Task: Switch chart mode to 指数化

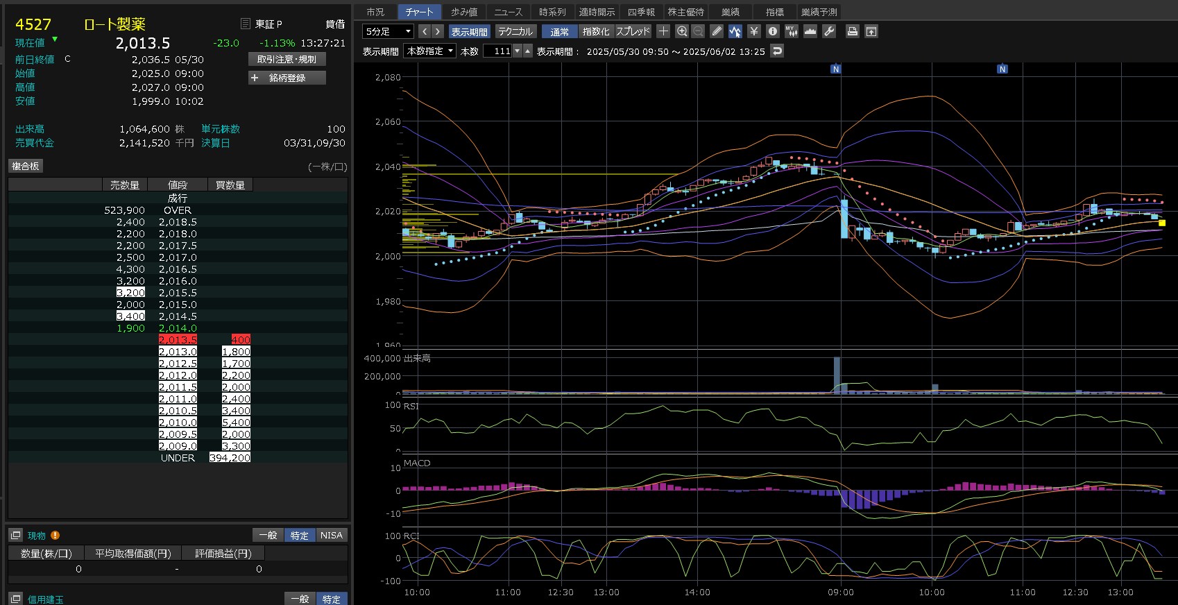Action: click(595, 31)
